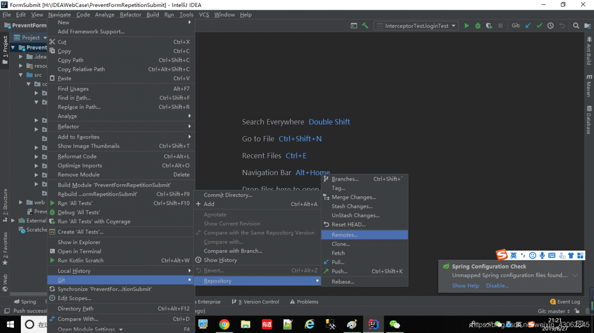
Task: Open Search Everywhere magnifier icon
Action: 576,26
